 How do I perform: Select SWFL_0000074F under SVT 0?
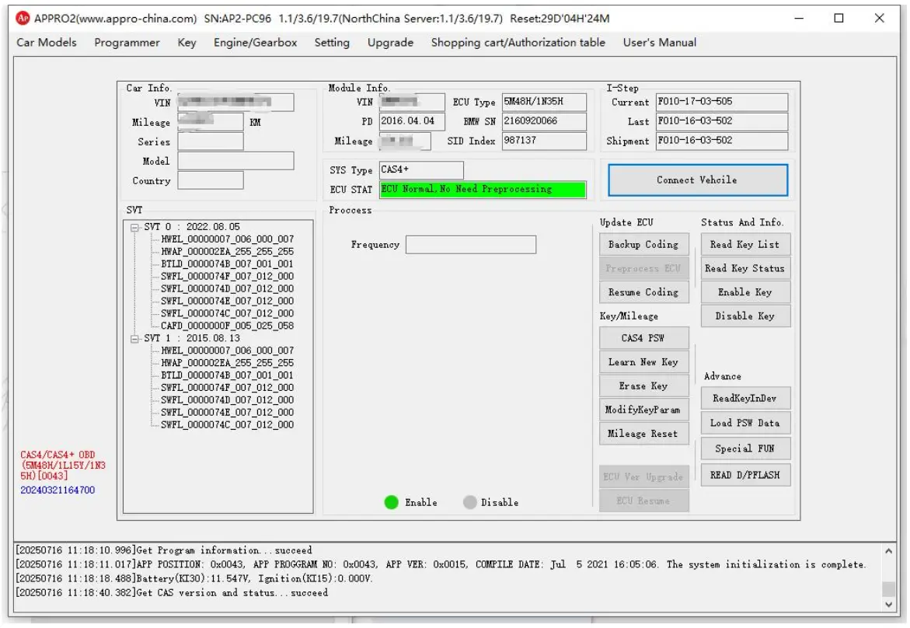point(228,276)
